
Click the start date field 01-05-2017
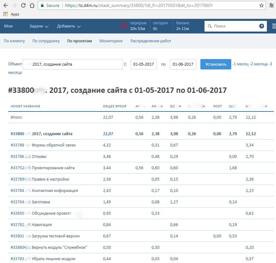pos(144,64)
